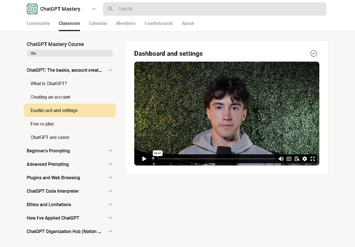Expand How I've Applied ChatGPT chevron
The image size is (355, 247).
[x=110, y=218]
